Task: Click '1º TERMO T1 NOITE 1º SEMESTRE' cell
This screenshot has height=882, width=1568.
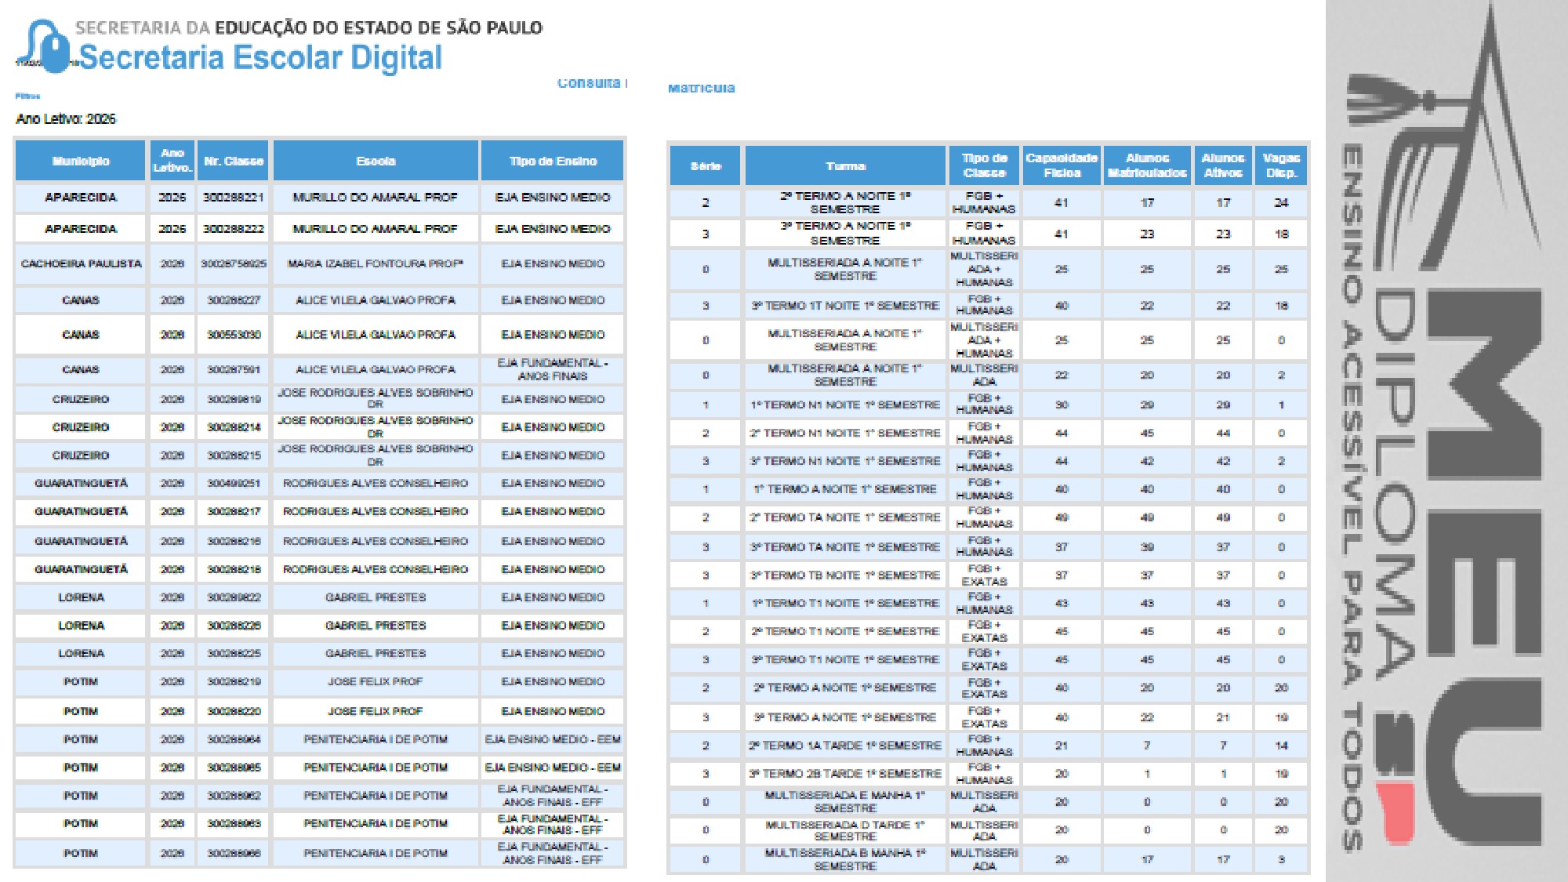Action: (x=845, y=604)
